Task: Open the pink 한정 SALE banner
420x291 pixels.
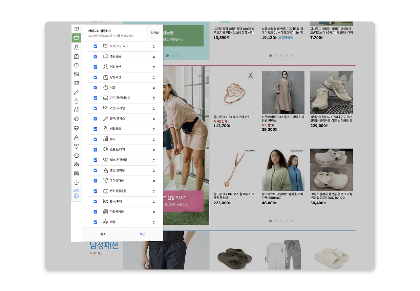Action: [183, 201]
